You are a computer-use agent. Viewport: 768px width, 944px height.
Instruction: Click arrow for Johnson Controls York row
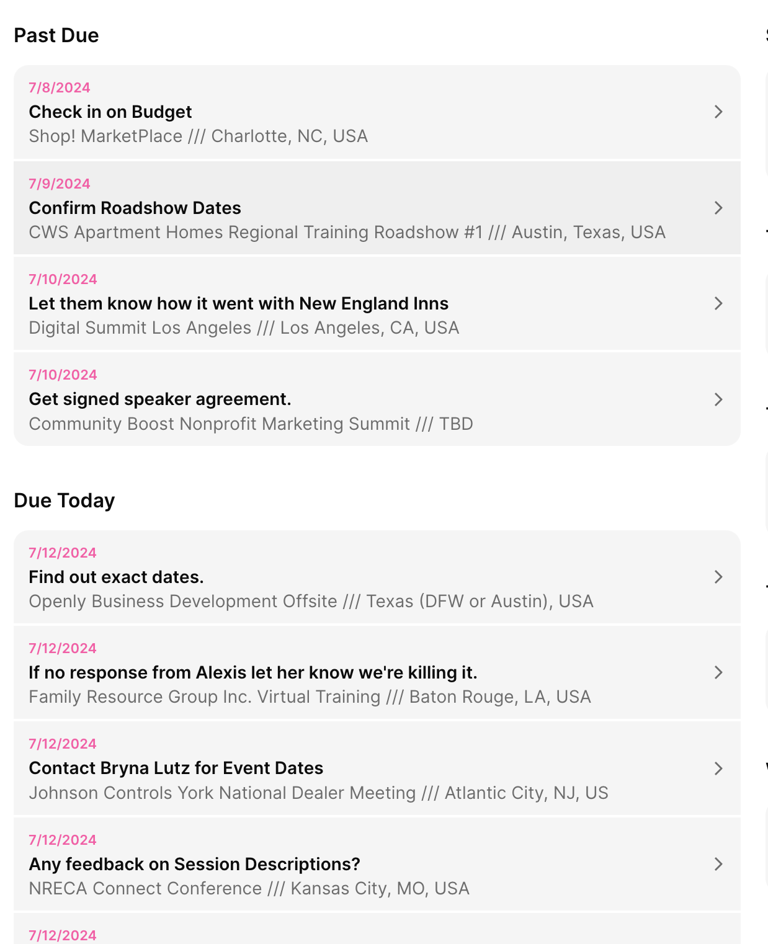(x=718, y=768)
